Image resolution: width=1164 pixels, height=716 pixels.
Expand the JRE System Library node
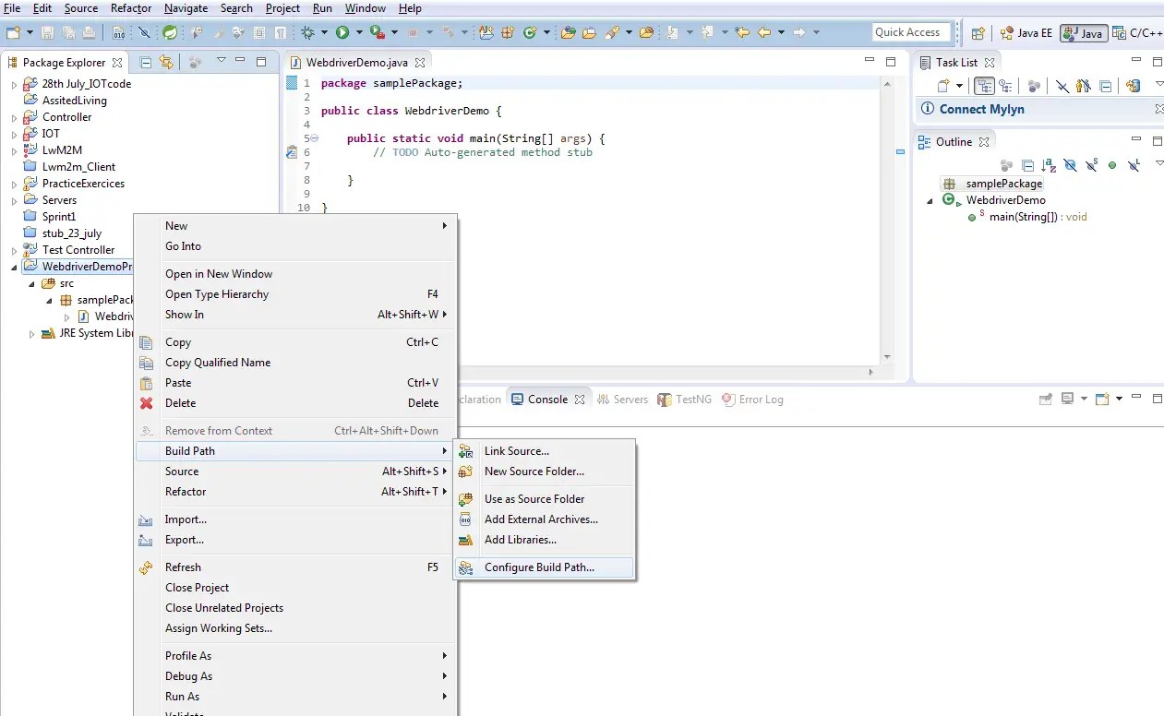pos(32,334)
